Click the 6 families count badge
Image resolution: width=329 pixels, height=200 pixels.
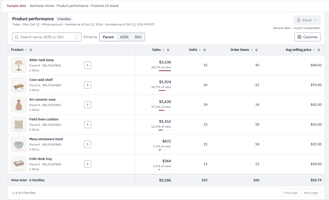pyautogui.click(x=64, y=19)
